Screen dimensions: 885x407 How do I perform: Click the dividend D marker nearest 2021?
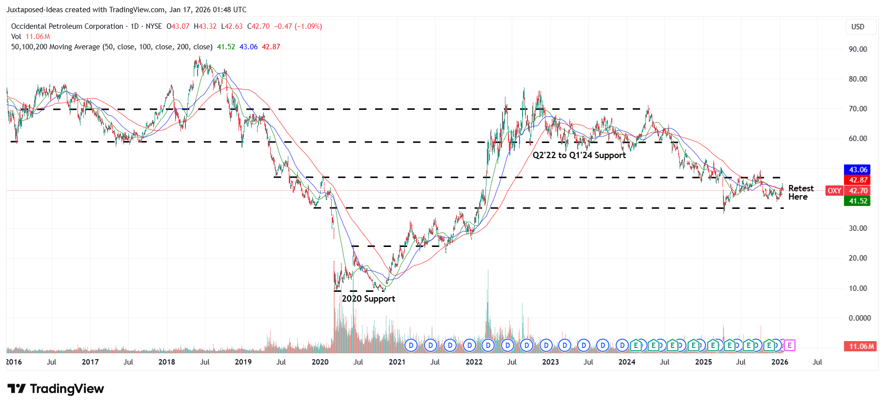pyautogui.click(x=411, y=346)
